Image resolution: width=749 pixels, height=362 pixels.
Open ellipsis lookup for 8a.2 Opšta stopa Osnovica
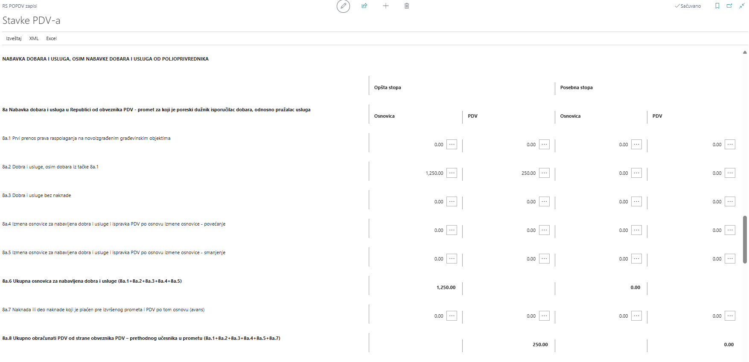[x=452, y=173]
